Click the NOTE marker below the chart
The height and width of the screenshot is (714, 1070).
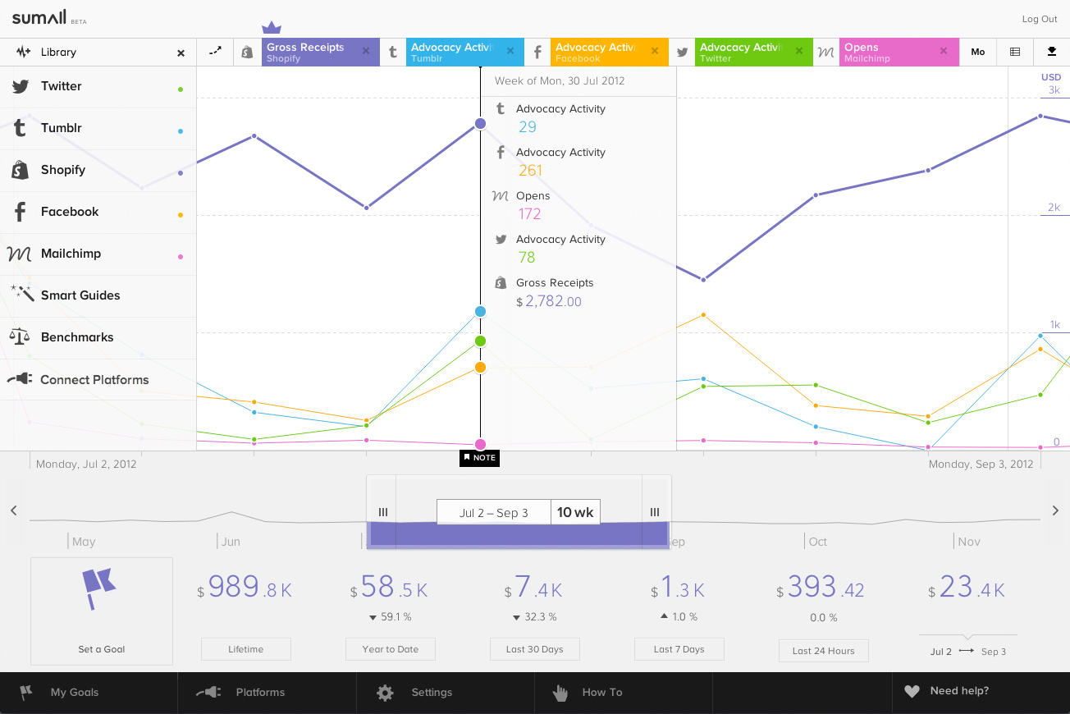479,457
